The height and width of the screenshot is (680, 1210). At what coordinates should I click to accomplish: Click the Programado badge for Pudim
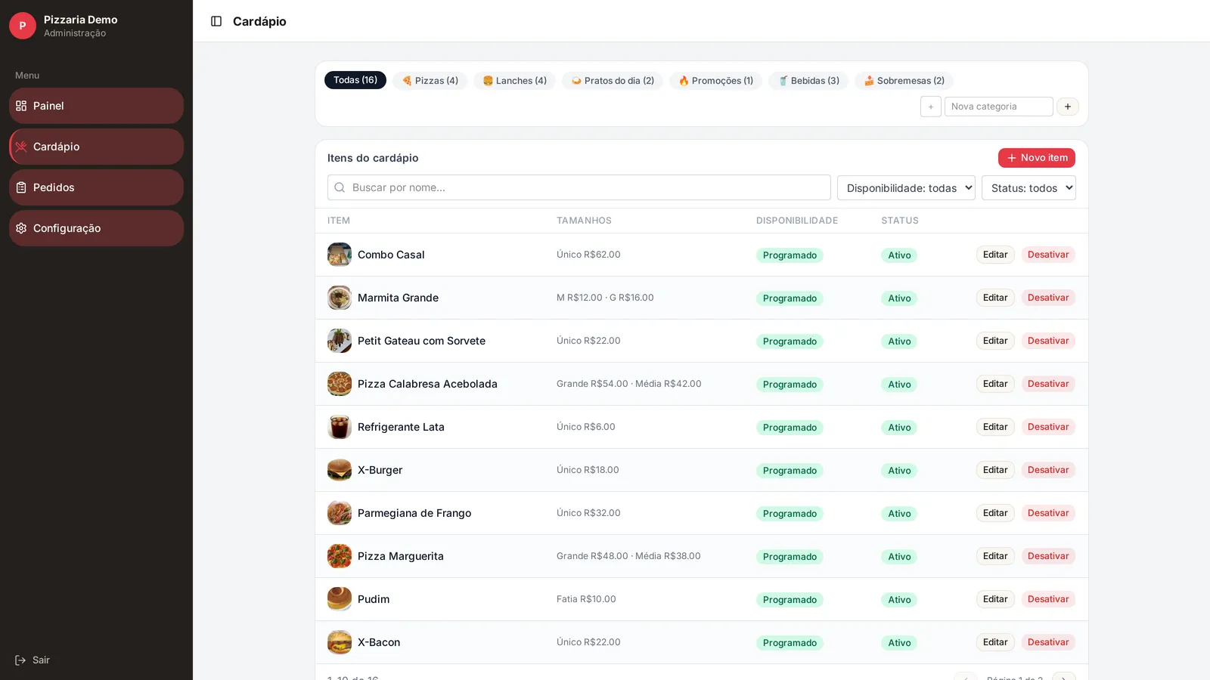point(790,600)
